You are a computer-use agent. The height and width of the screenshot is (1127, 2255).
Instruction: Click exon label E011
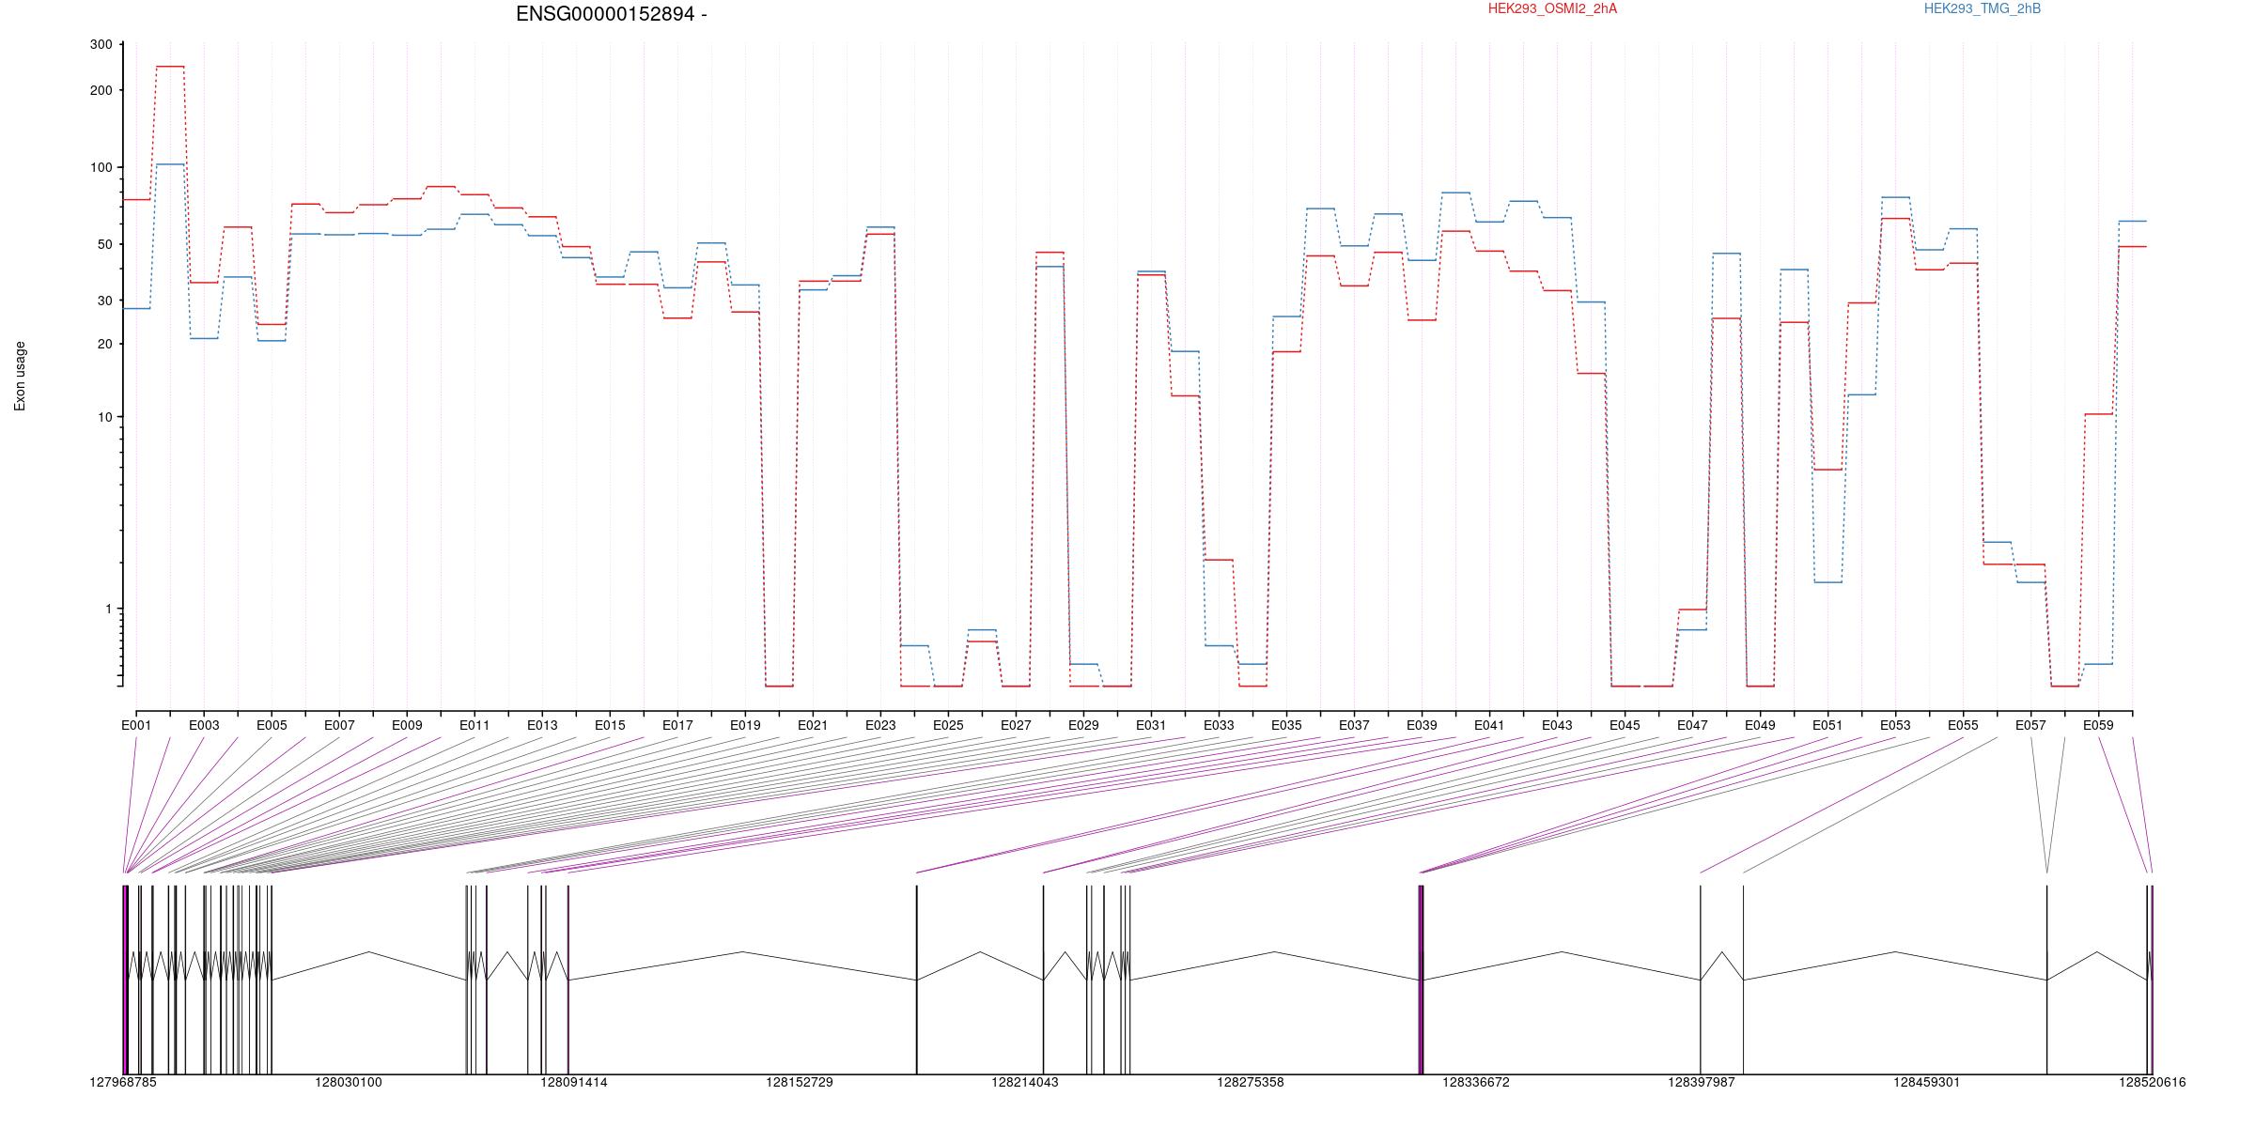point(474,725)
